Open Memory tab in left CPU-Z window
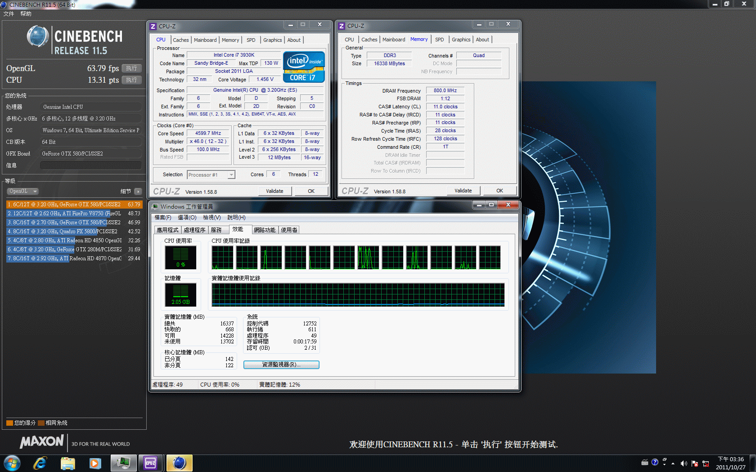Screen dimensions: 756x472 pyautogui.click(x=230, y=40)
